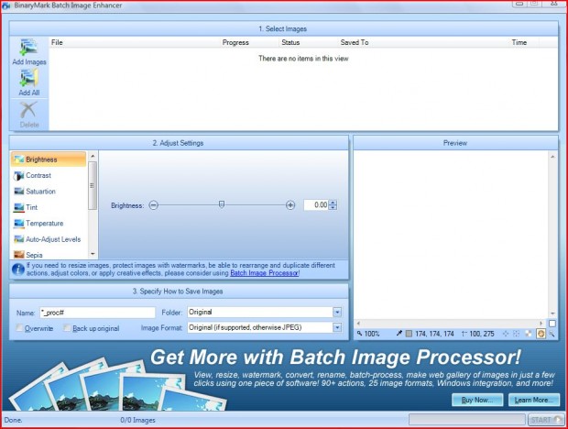
Task: Decrease brightness value with spinner down arrow
Action: [333, 207]
